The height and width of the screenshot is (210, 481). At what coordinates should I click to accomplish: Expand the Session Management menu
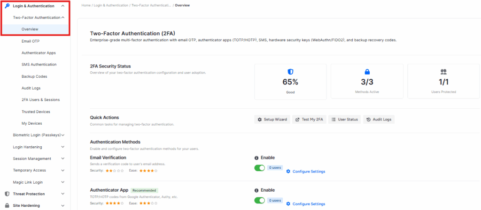[x=63, y=158]
